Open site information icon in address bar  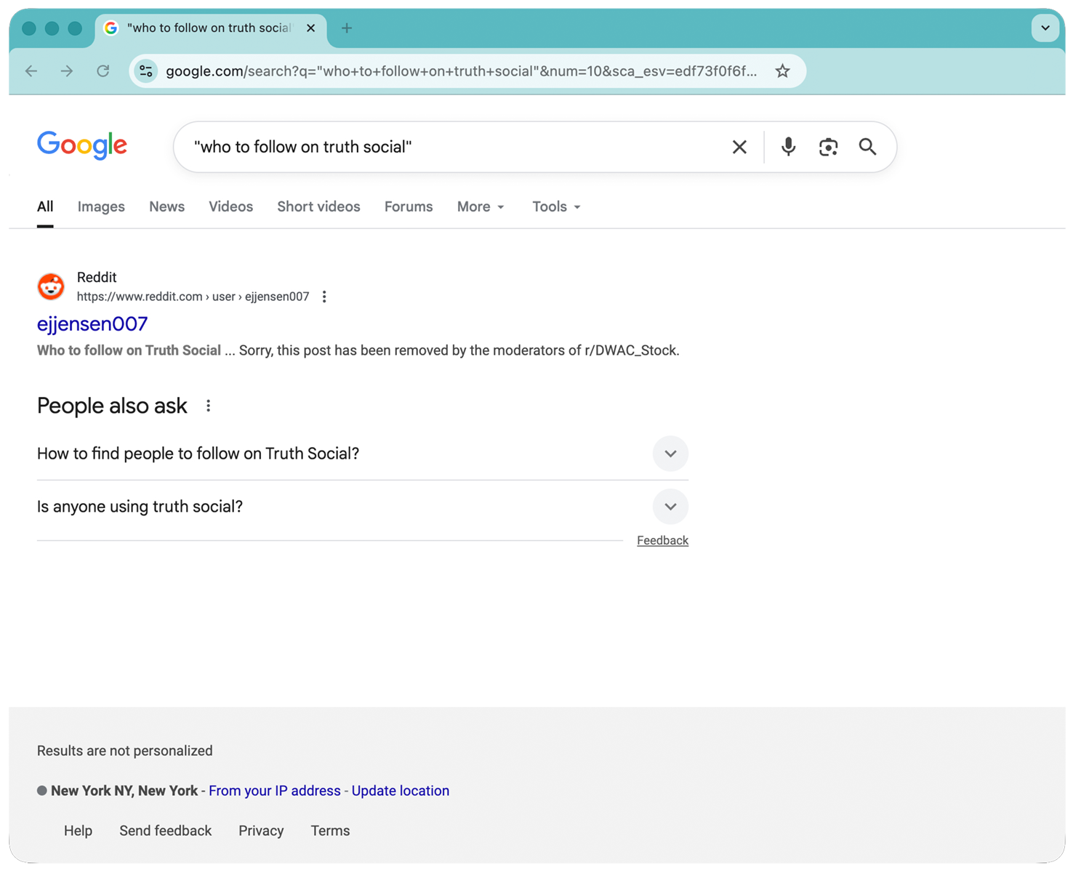pyautogui.click(x=146, y=71)
